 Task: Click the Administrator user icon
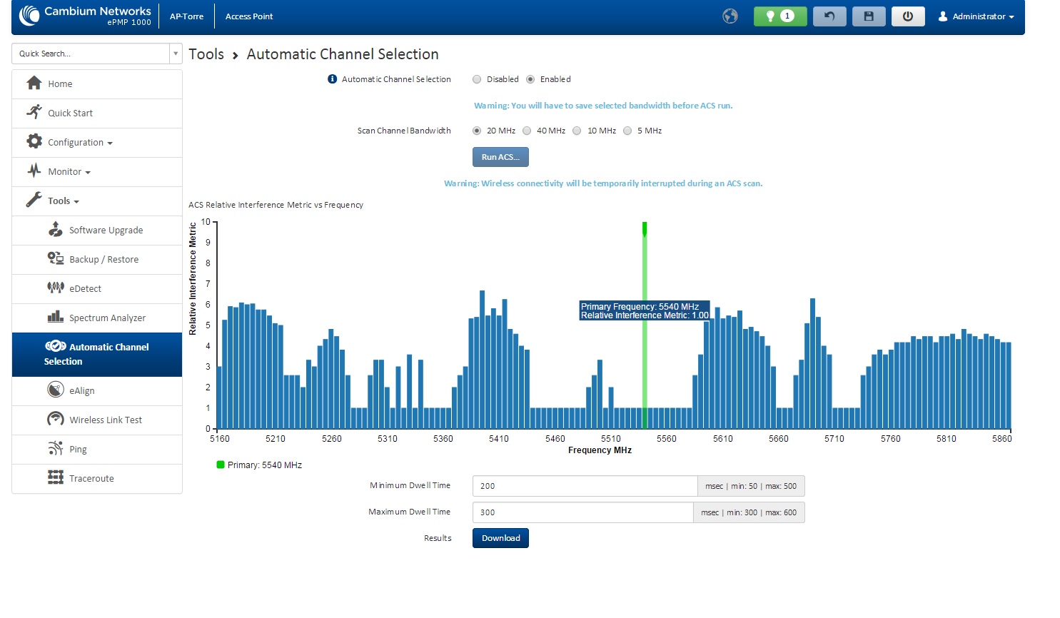pos(943,16)
